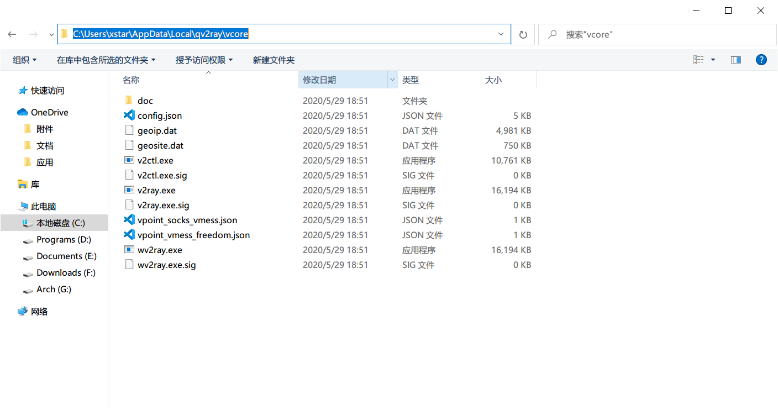The width and height of the screenshot is (778, 410).
Task: Click the blue Help question icon
Action: (x=761, y=60)
